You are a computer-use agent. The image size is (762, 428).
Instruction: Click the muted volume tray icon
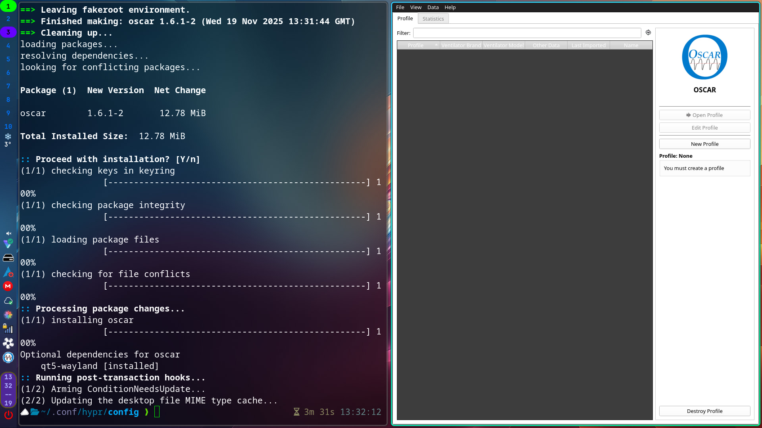point(8,233)
